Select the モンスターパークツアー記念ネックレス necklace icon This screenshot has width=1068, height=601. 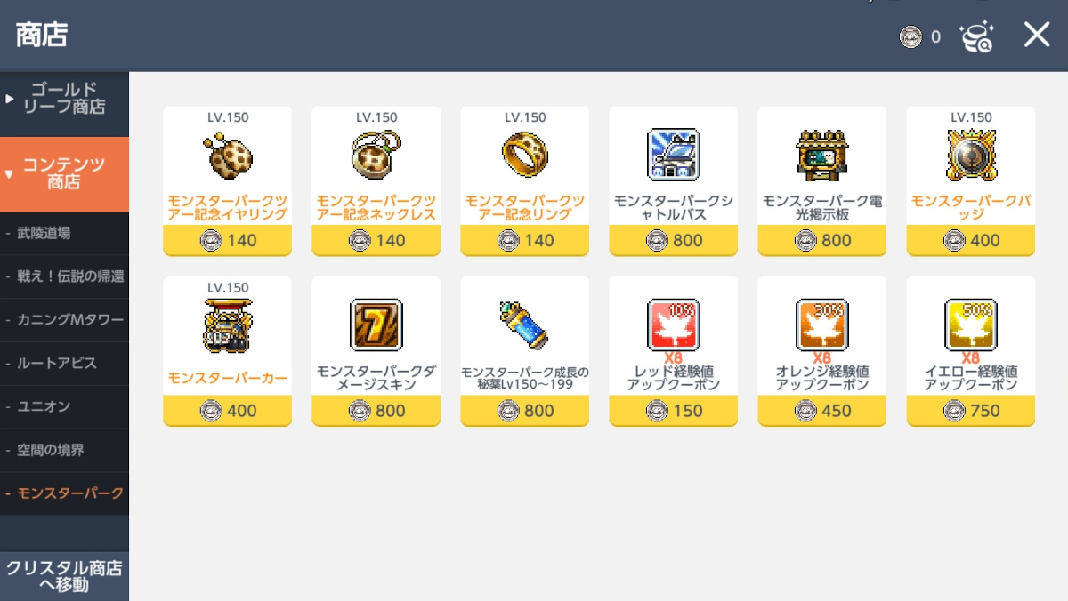[x=376, y=155]
